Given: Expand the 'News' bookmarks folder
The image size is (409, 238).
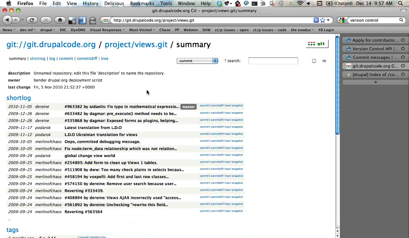Looking at the screenshot, I should [x=9, y=30].
